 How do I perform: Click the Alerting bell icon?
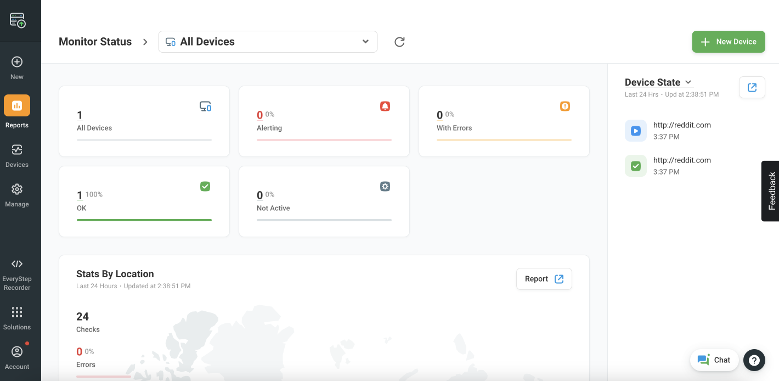click(x=385, y=106)
